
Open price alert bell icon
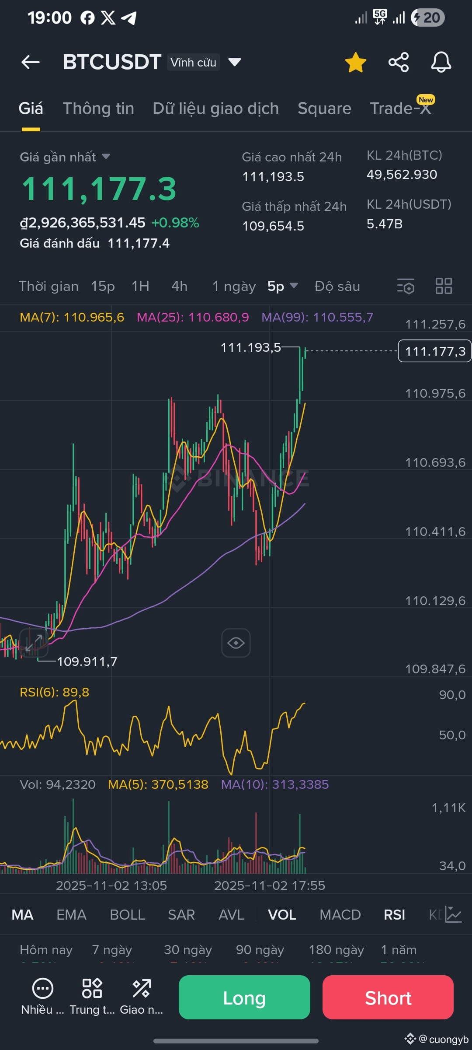pyautogui.click(x=441, y=62)
